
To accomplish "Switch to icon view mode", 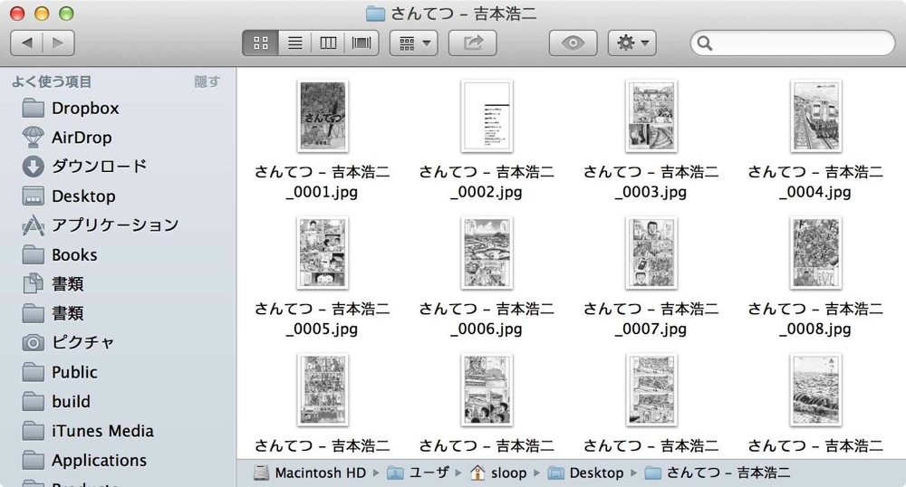I will 261,43.
